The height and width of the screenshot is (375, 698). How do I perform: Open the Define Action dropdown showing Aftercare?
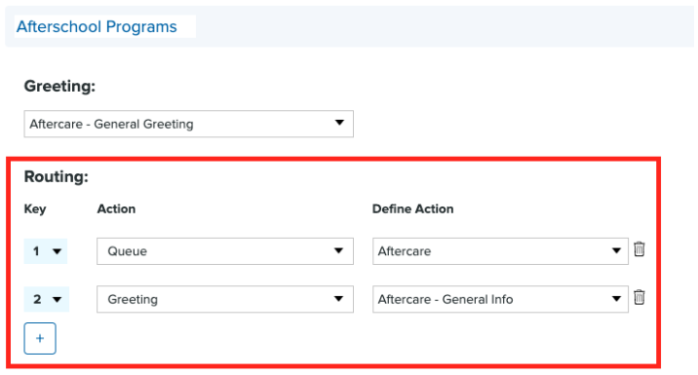click(x=500, y=251)
